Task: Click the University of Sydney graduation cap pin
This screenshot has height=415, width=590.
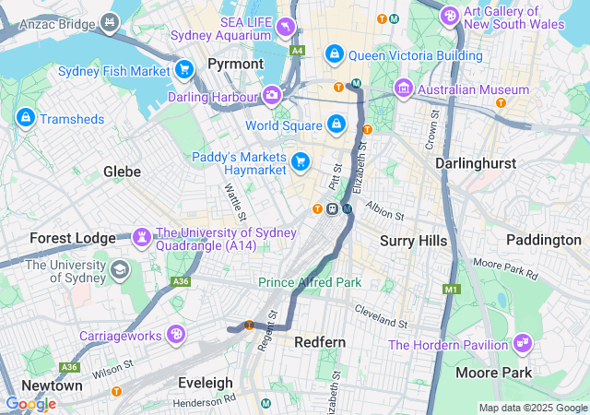Action: 120,270
